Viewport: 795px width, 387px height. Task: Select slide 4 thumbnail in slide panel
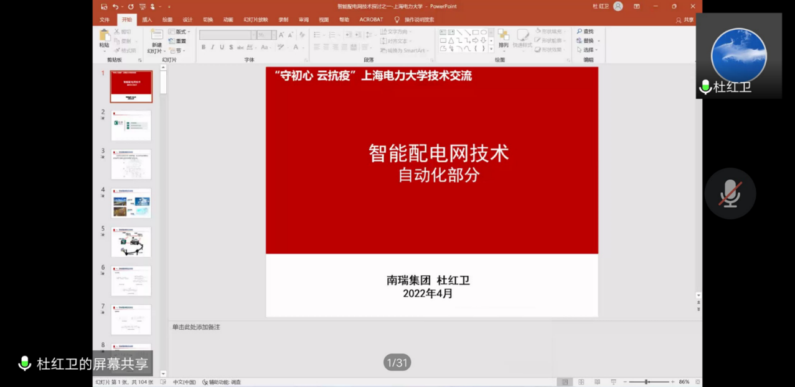point(131,203)
